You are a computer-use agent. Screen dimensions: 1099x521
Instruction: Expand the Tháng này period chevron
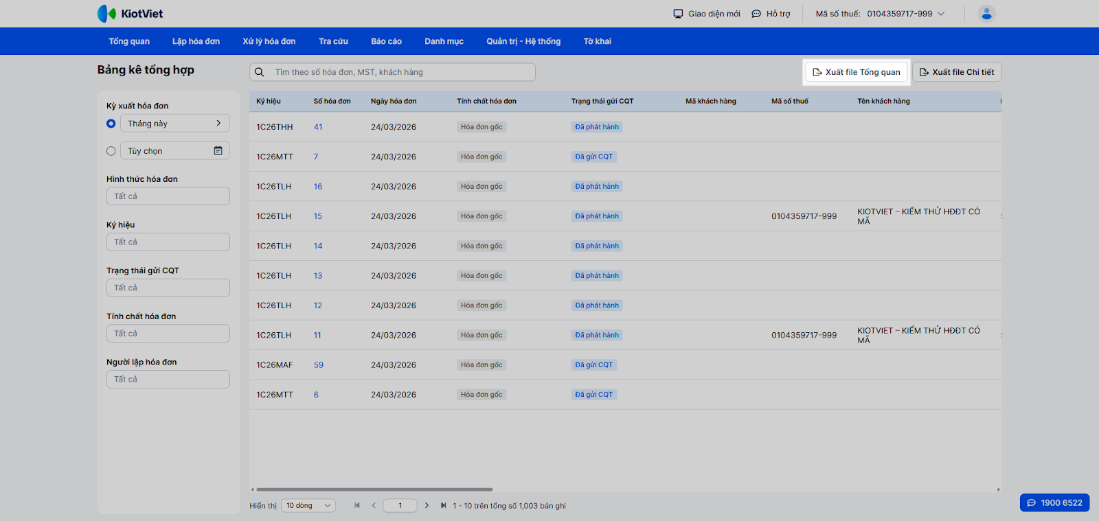pyautogui.click(x=218, y=124)
